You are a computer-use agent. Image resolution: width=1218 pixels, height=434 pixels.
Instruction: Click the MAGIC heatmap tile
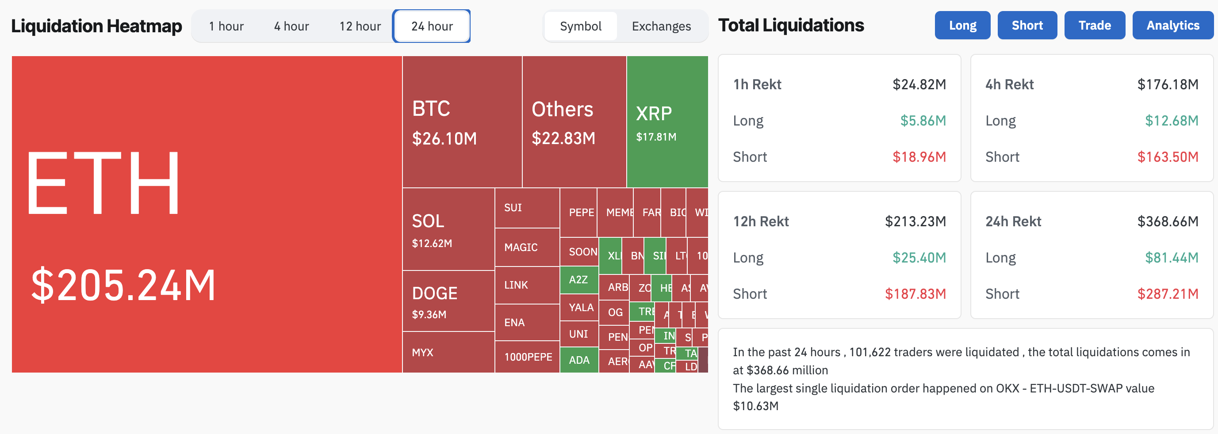pos(527,247)
